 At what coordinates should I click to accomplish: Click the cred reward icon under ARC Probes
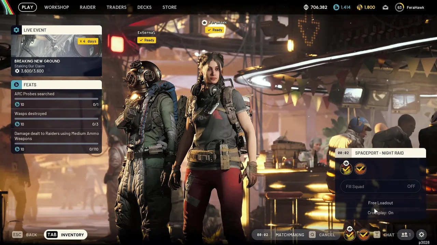(x=17, y=104)
